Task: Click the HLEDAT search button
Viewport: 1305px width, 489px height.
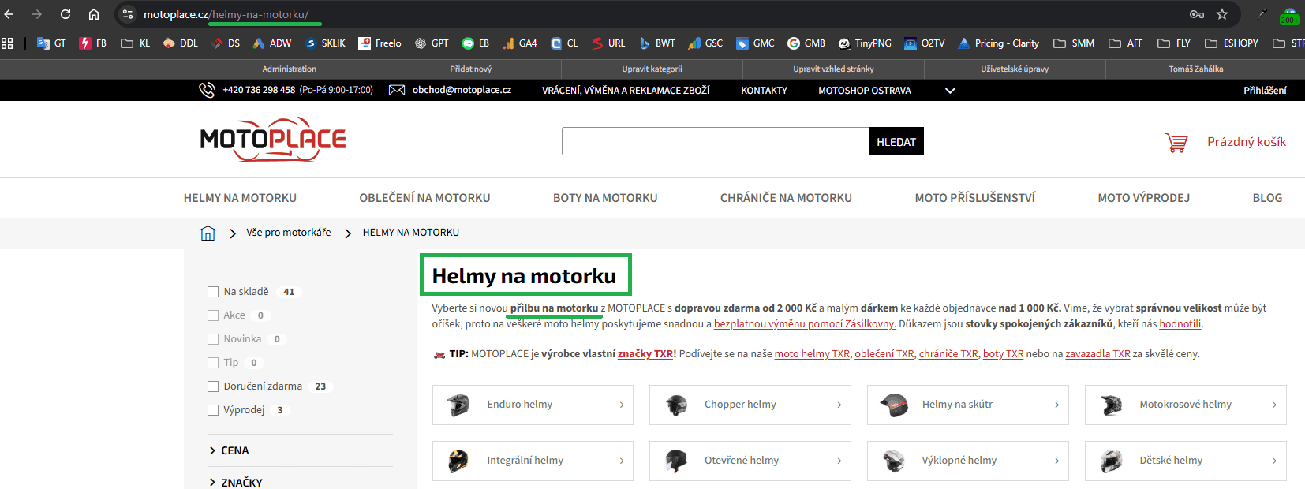Action: tap(896, 142)
